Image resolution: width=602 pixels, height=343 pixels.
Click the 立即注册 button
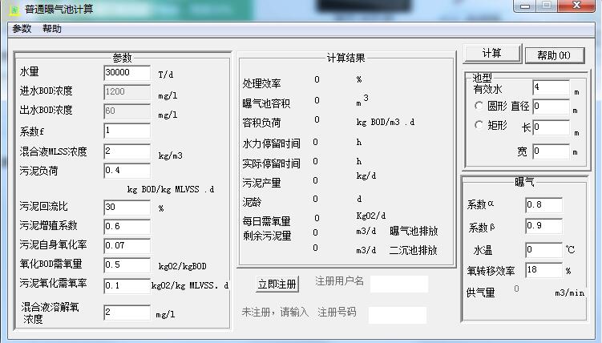(277, 284)
